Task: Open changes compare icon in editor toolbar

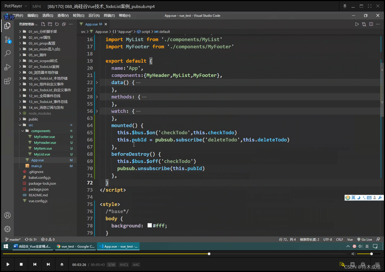Action: point(364,24)
